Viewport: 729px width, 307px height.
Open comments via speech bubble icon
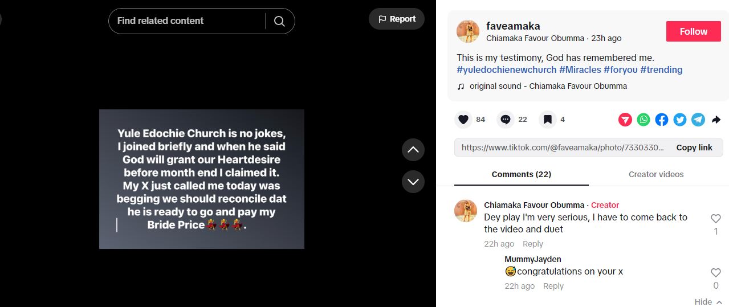[x=506, y=120]
